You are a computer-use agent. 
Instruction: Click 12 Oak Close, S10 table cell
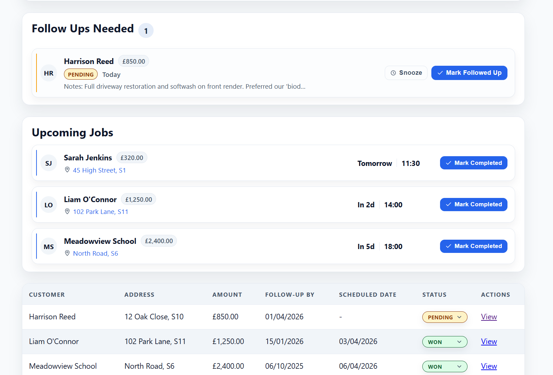click(154, 317)
